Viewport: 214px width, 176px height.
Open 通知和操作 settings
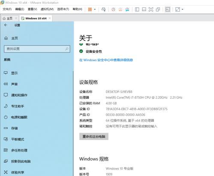tap(15, 95)
